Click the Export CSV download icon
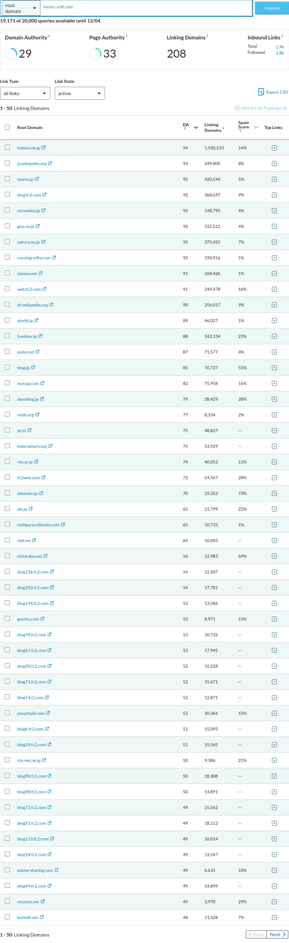Image resolution: width=289 pixels, height=943 pixels. 261,92
